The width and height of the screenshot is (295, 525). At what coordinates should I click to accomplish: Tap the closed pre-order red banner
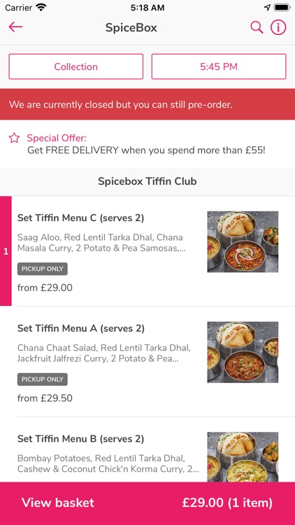point(147,104)
